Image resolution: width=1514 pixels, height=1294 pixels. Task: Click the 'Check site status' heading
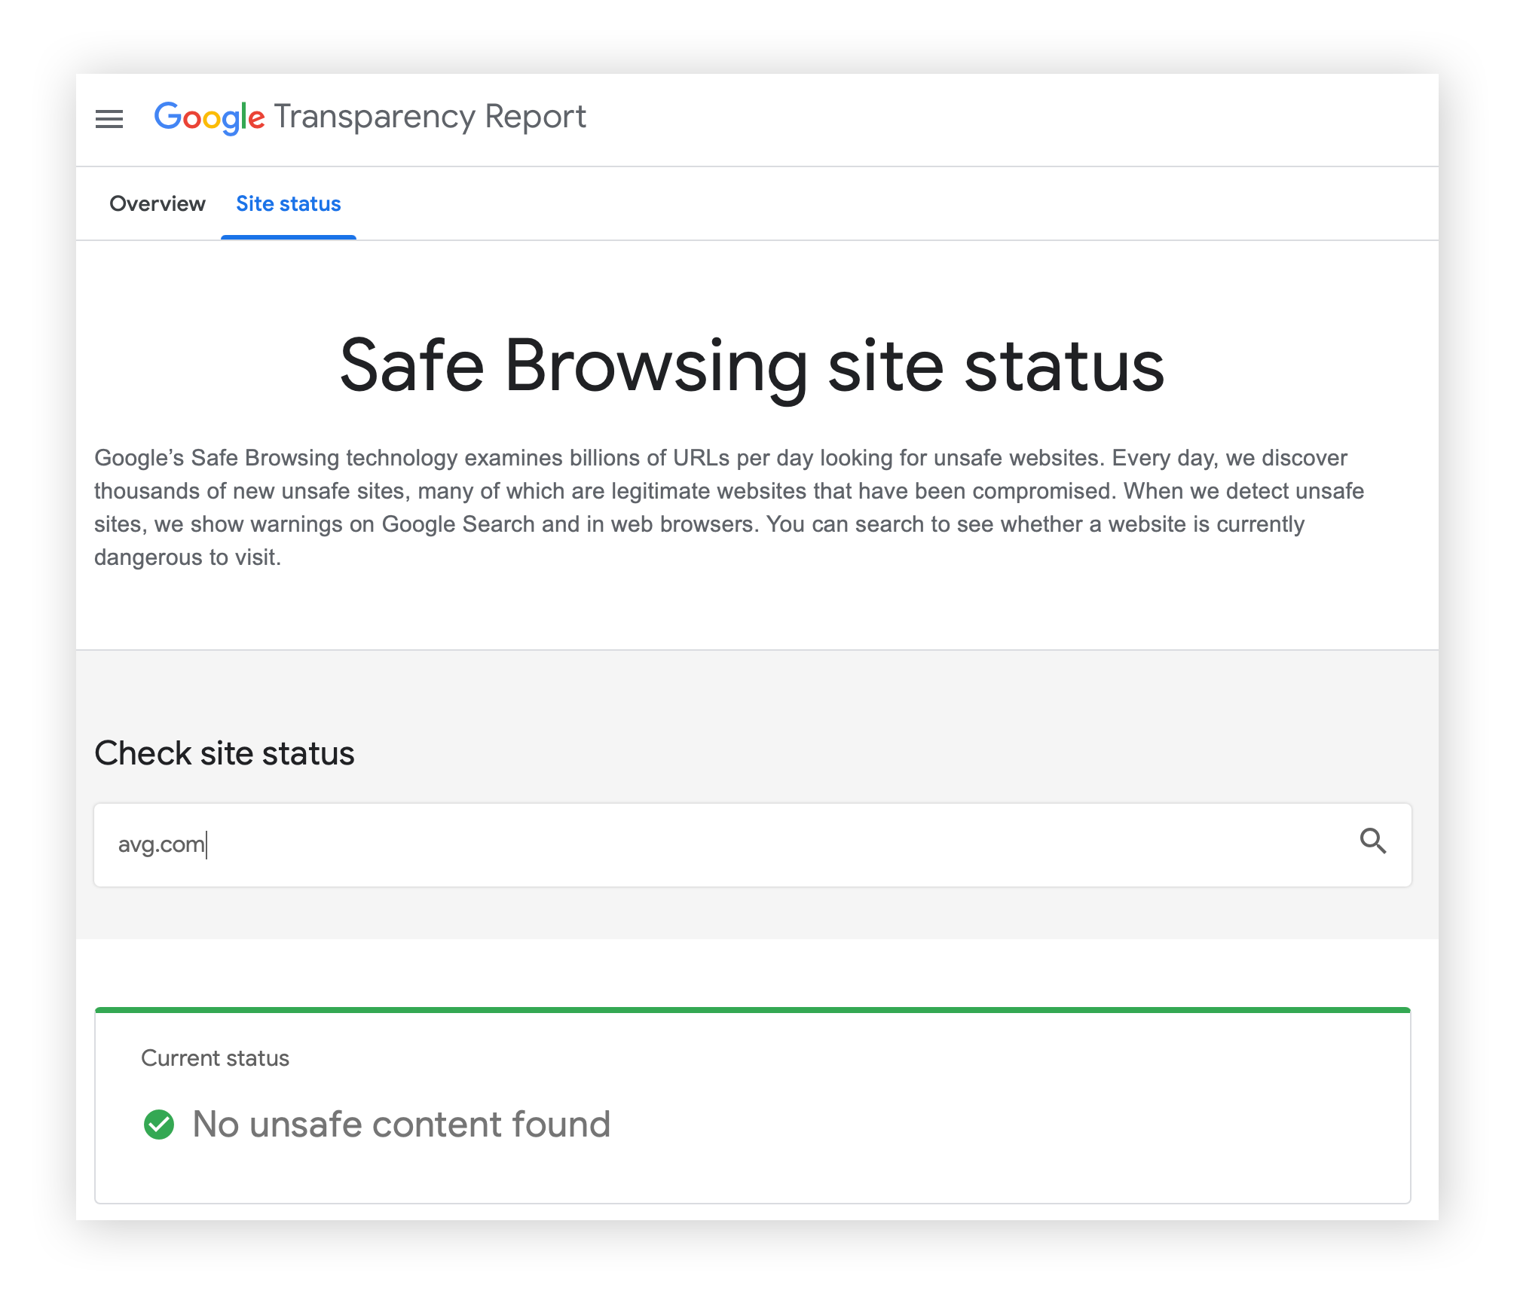[225, 753]
